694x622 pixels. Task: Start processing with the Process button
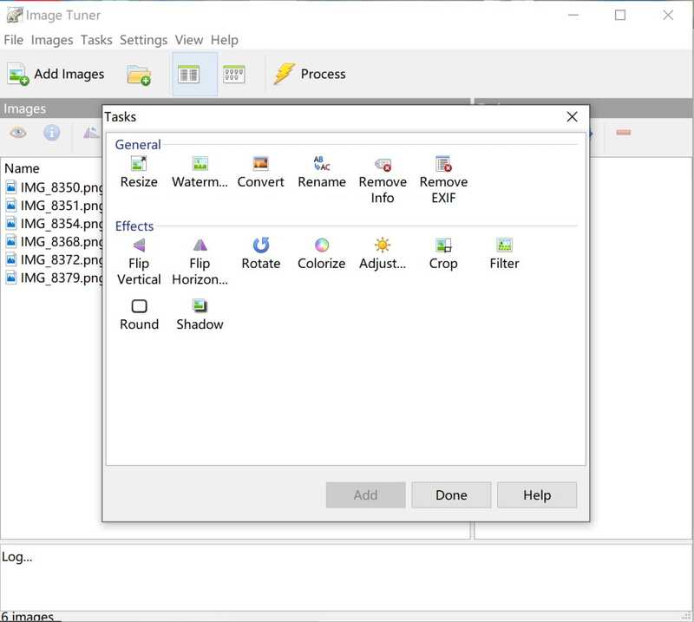[x=310, y=75]
